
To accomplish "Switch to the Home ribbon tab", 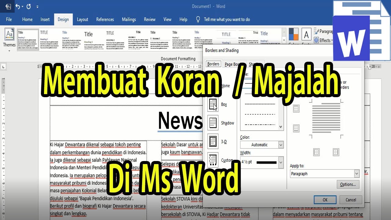I will (x=27, y=19).
